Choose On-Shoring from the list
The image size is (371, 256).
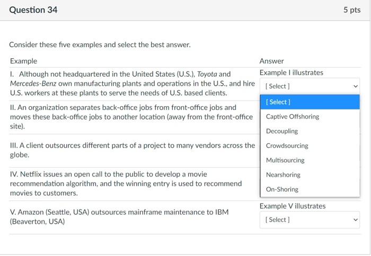click(x=310, y=189)
